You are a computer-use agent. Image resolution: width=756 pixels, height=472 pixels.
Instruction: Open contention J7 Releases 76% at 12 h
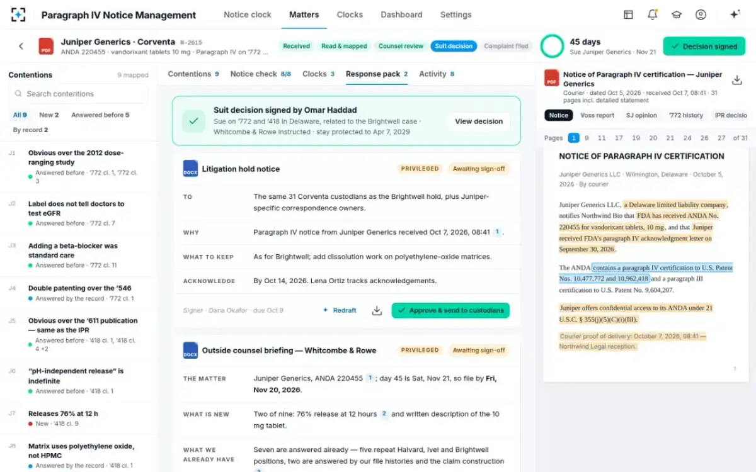click(x=79, y=419)
